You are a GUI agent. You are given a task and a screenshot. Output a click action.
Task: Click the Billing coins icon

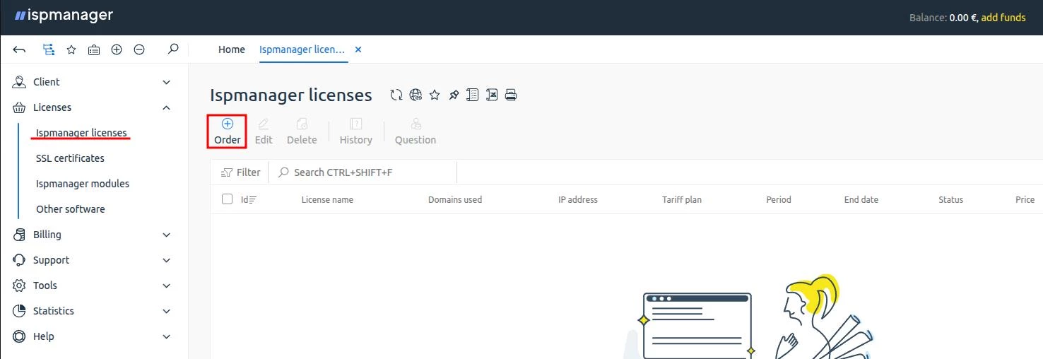click(x=20, y=235)
